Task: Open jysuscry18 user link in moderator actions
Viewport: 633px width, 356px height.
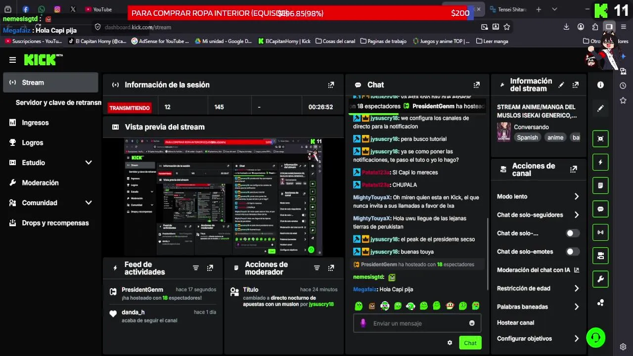Action: tap(321, 305)
